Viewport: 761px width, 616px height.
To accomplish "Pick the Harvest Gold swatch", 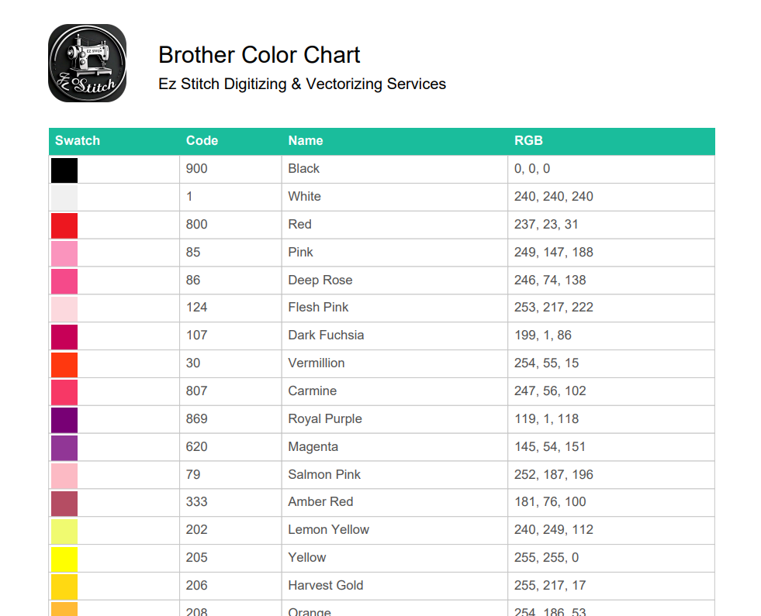I will coord(64,587).
